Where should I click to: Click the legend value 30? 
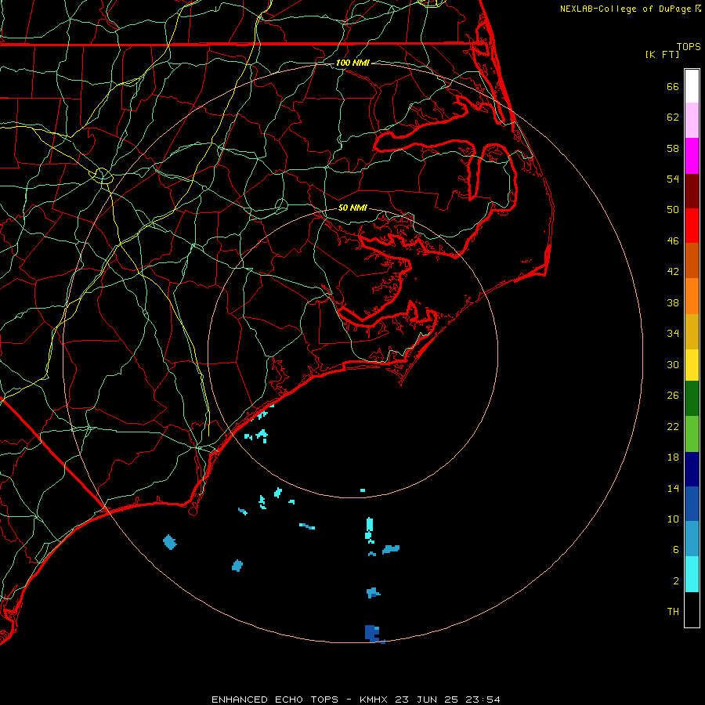673,364
